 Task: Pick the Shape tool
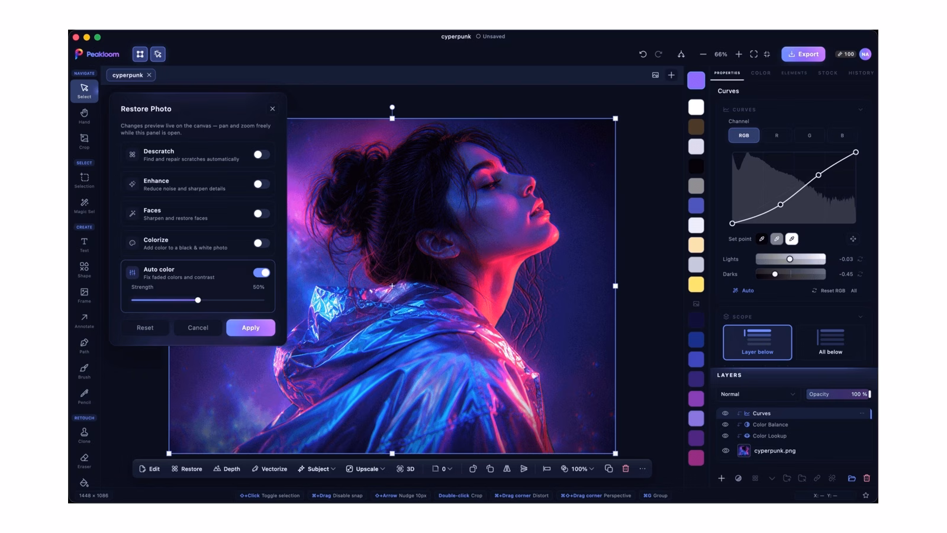(84, 269)
